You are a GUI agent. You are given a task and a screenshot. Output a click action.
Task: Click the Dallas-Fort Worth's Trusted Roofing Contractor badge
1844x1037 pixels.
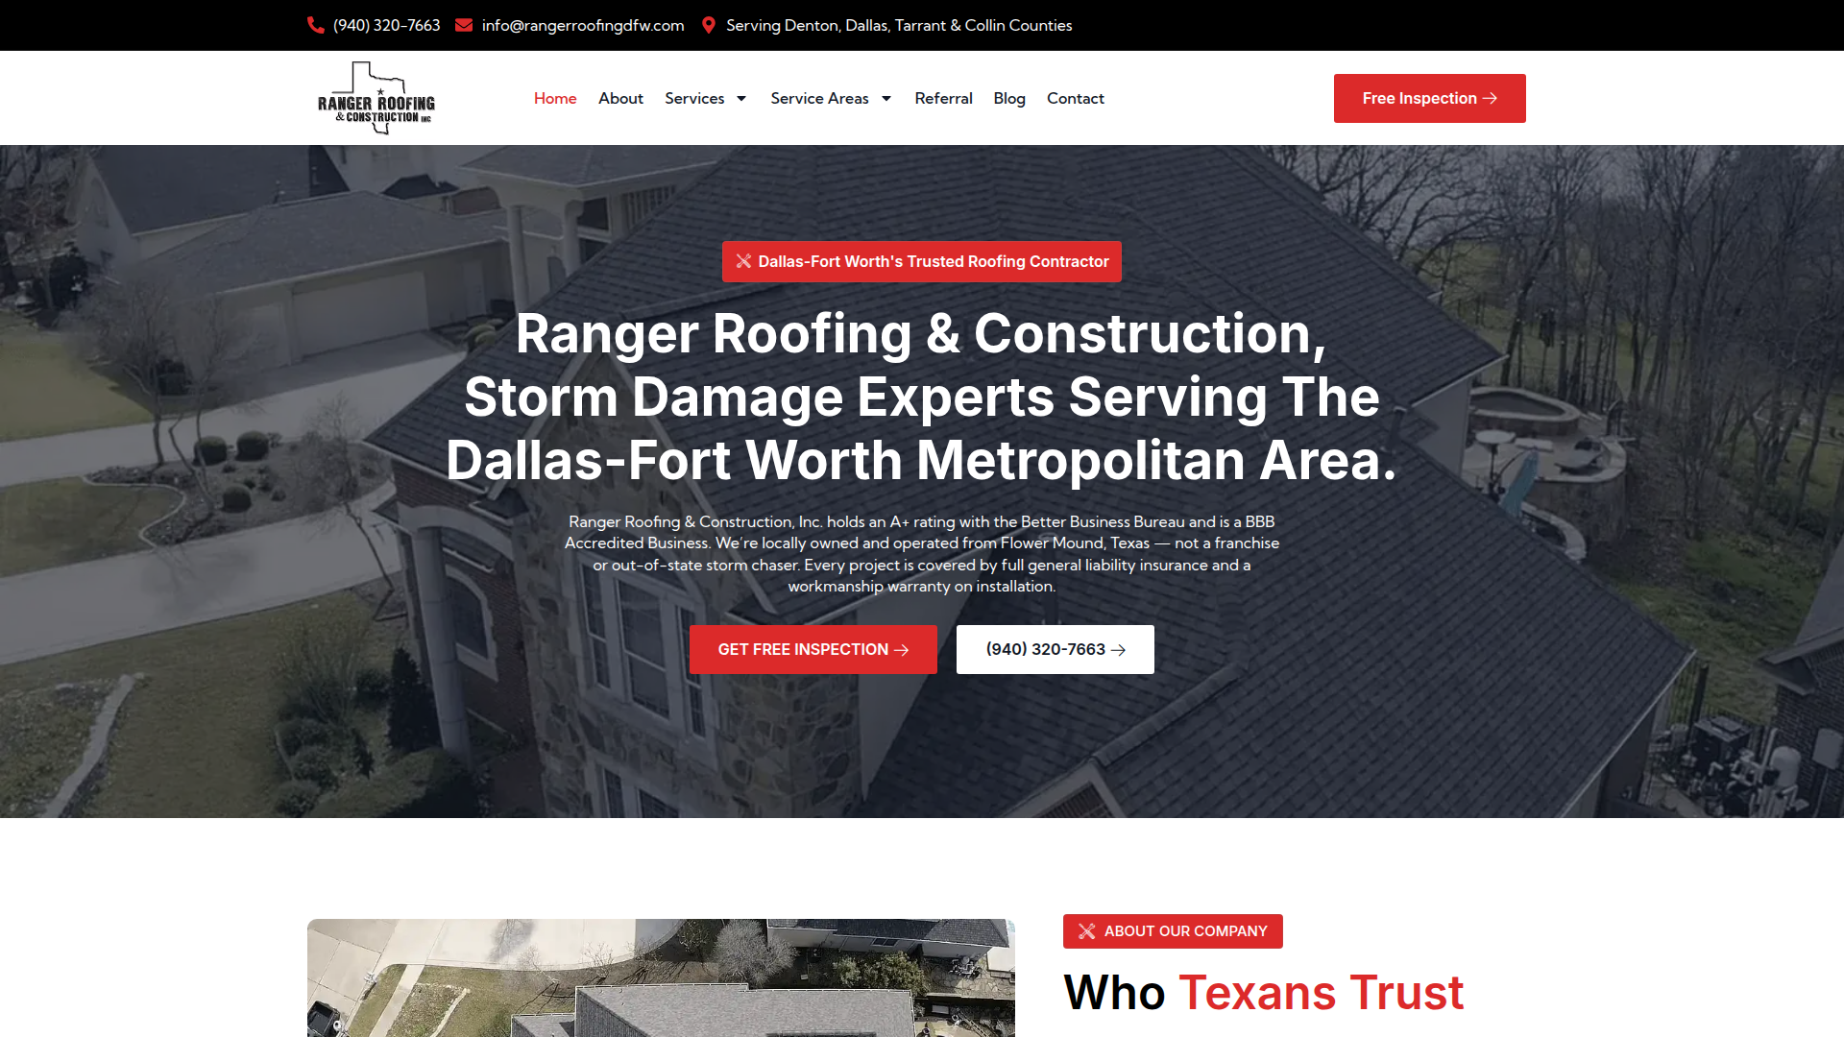(922, 261)
